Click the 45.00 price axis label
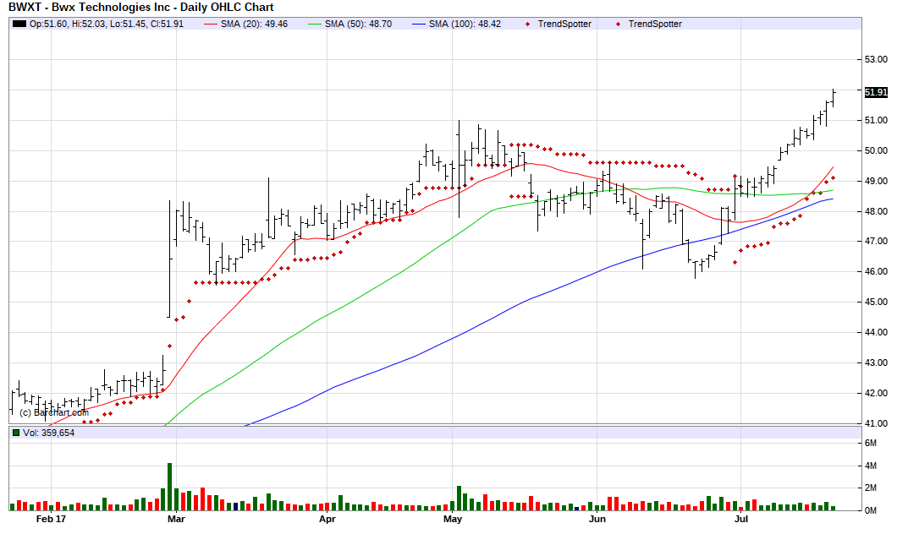This screenshot has width=897, height=545. point(876,302)
